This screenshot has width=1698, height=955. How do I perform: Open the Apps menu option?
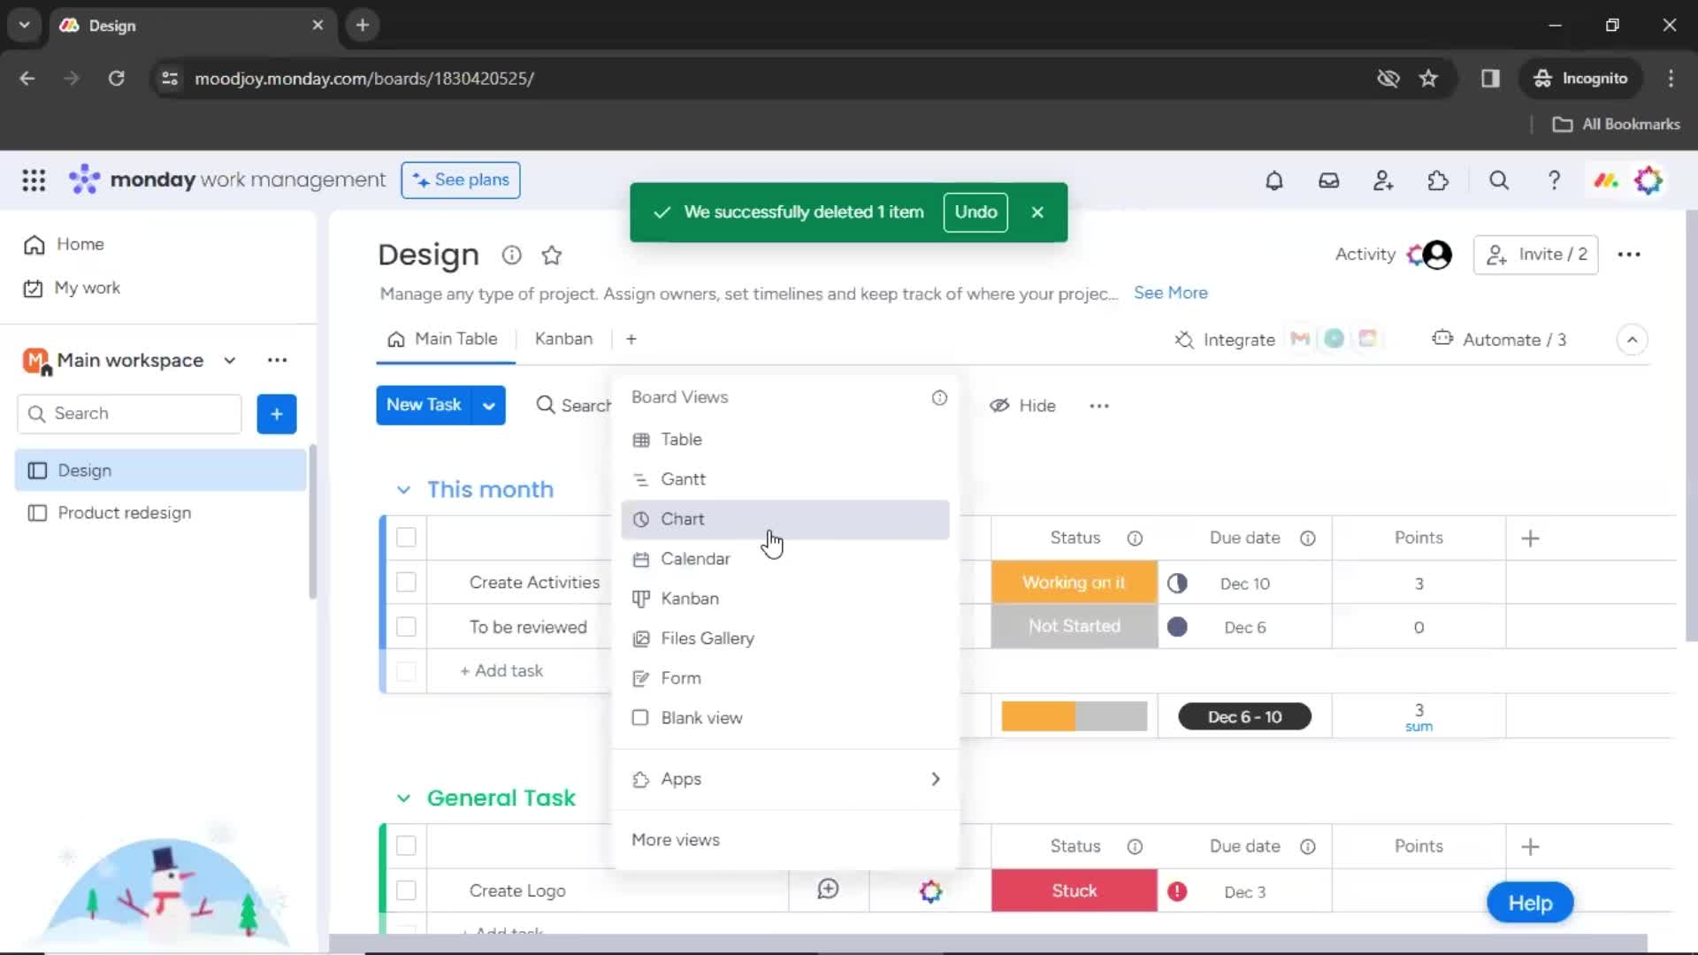pyautogui.click(x=680, y=779)
